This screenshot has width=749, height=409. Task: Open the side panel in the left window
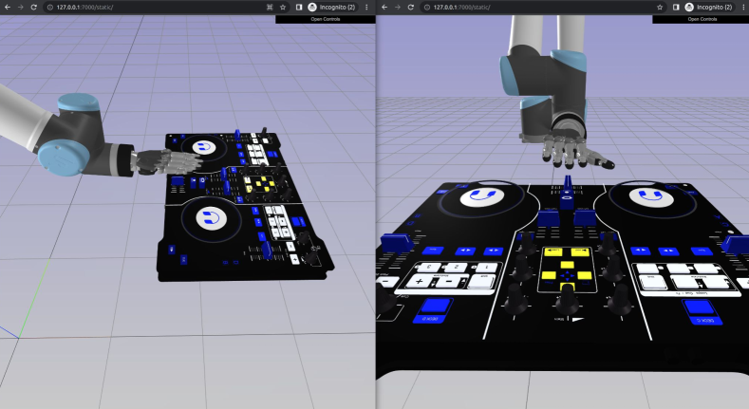pos(299,8)
